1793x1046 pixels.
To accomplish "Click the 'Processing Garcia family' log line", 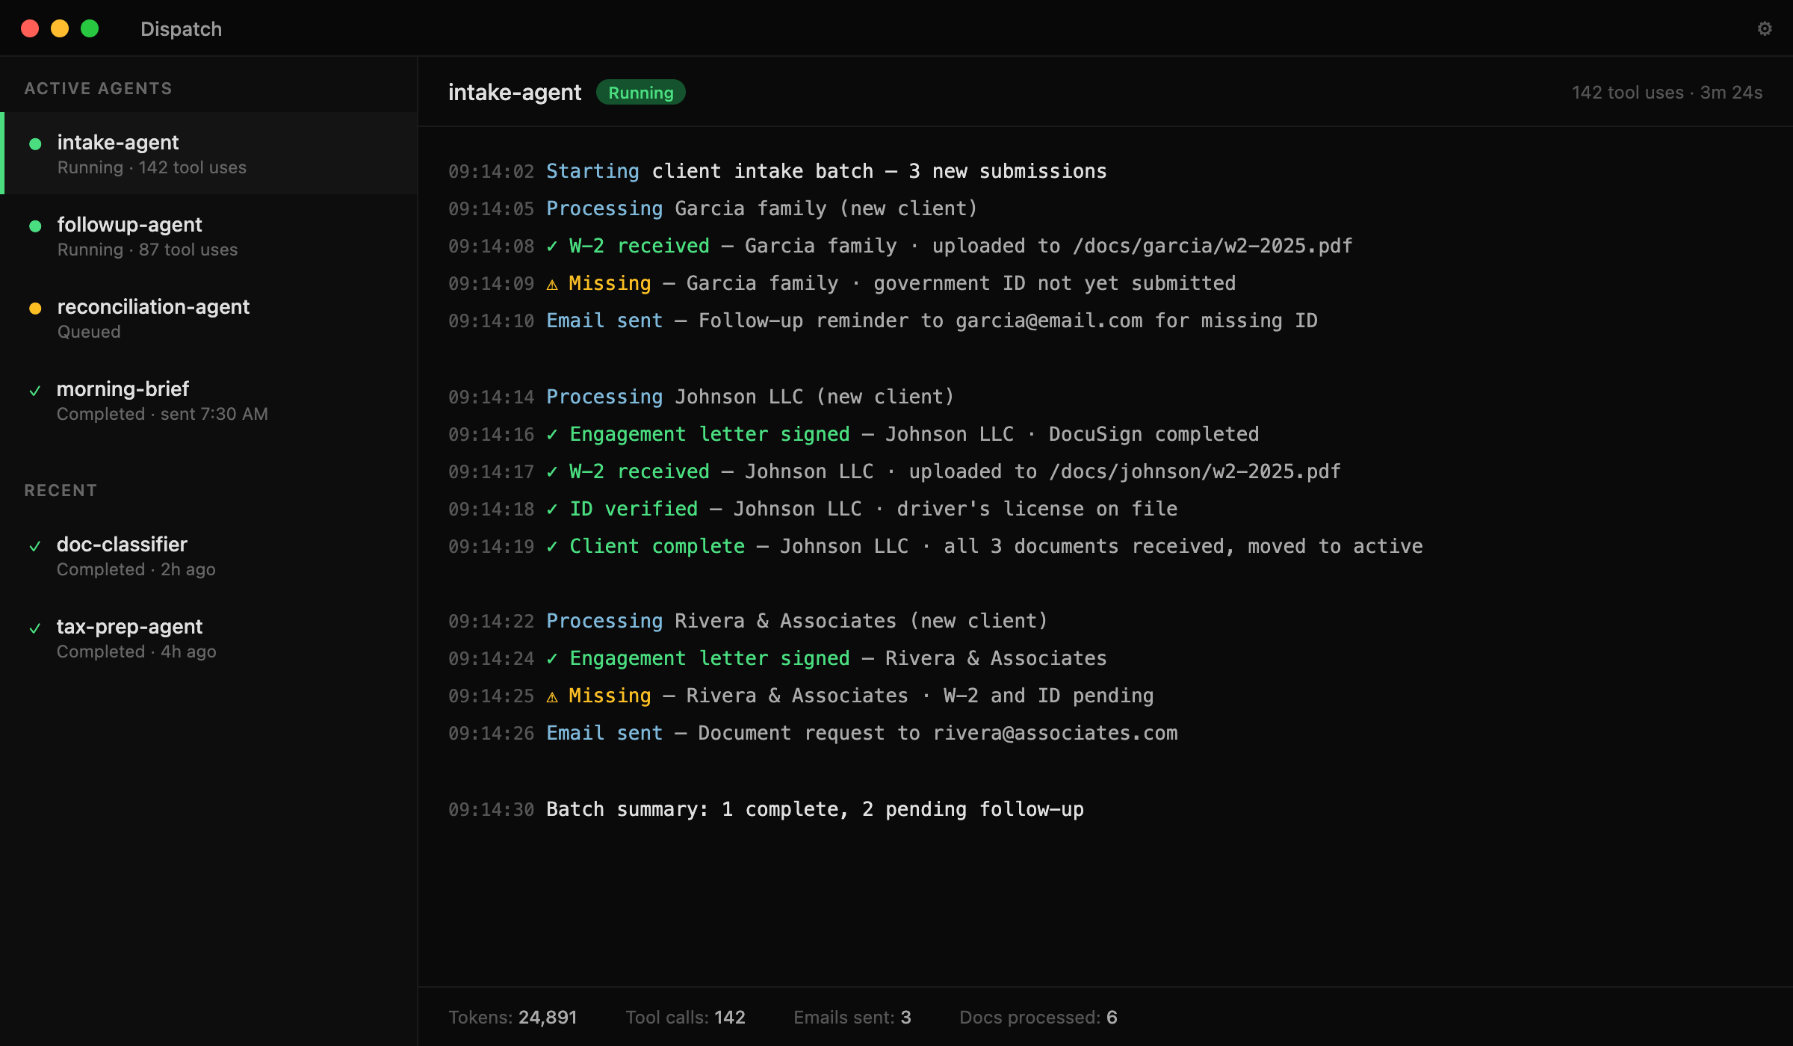I will [x=713, y=208].
